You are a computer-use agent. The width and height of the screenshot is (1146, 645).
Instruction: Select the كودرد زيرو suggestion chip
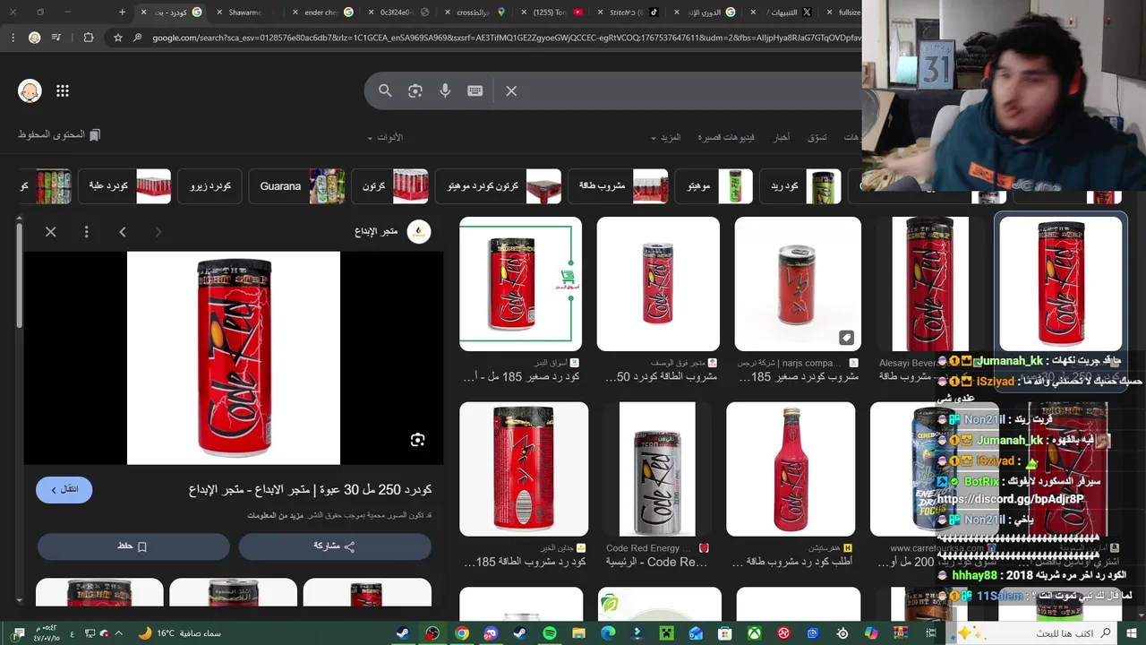(x=210, y=186)
